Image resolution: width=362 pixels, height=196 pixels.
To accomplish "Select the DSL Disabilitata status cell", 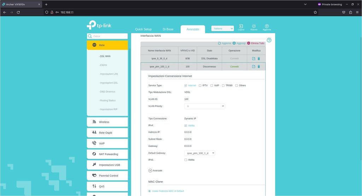I will [x=209, y=59].
